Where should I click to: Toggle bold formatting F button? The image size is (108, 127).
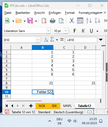tap(75, 31)
